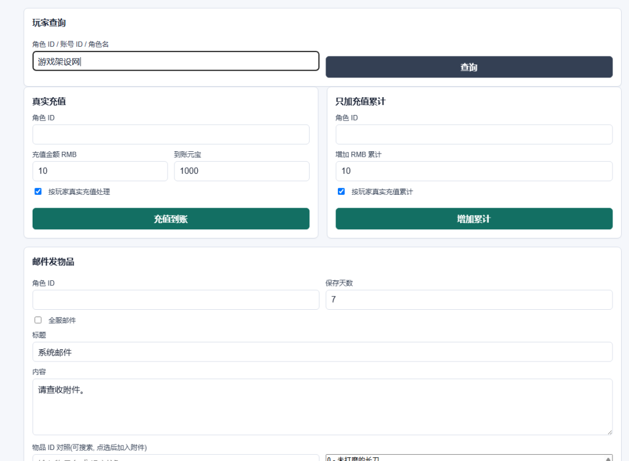
Task: Click the 只加充值累计 section heading
Action: pos(360,101)
